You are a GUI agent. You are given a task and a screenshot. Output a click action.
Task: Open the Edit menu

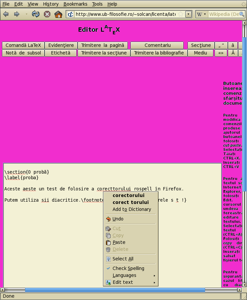[x=18, y=4]
